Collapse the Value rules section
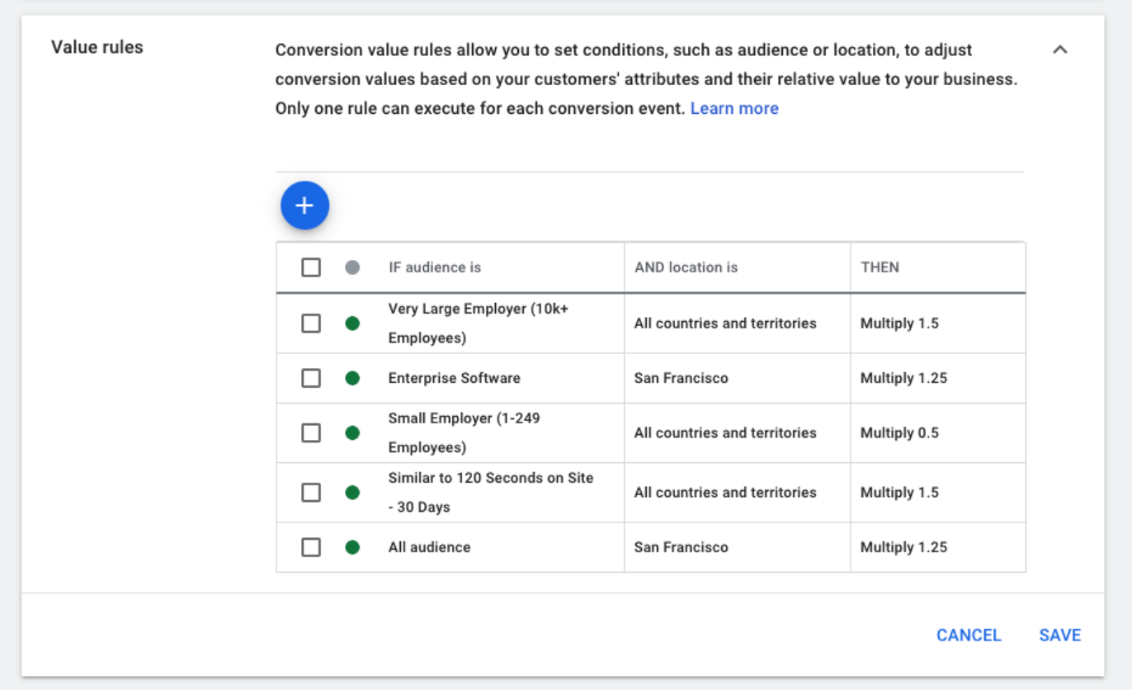Screen dimensions: 1132x690 pos(1060,50)
